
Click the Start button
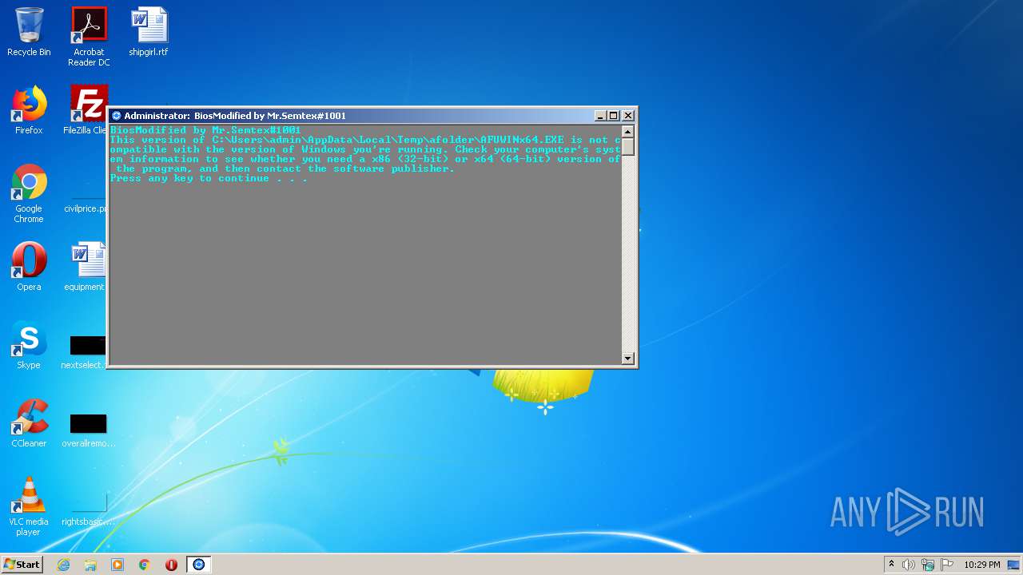22,565
